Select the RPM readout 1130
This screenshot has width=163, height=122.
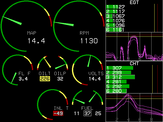click(89, 41)
